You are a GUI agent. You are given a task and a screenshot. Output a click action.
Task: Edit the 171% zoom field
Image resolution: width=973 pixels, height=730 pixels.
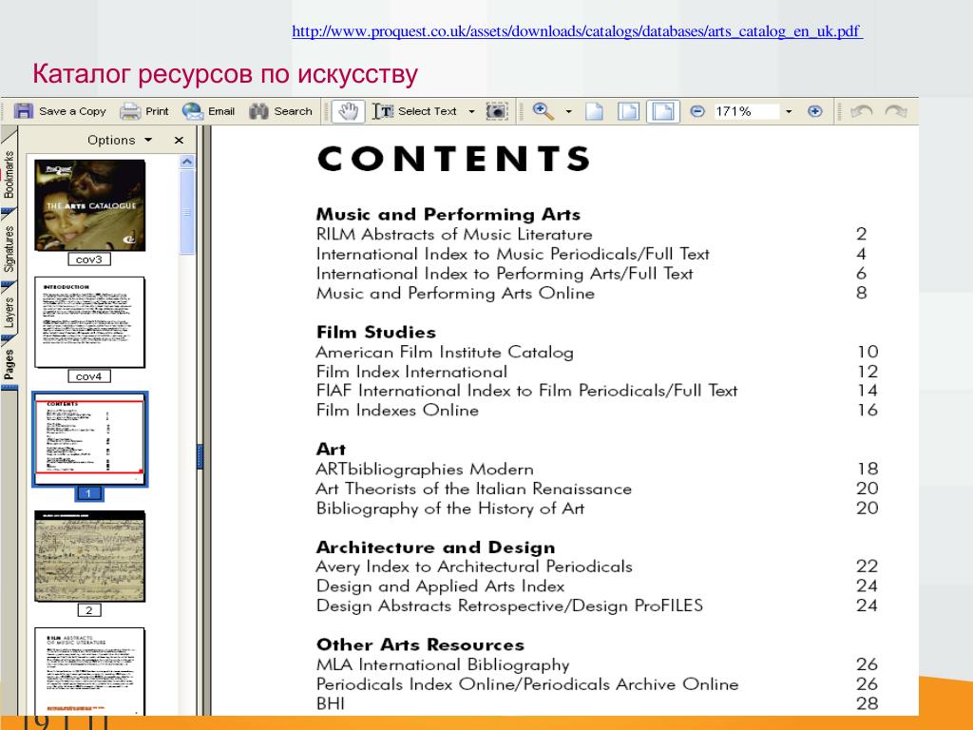coord(747,111)
